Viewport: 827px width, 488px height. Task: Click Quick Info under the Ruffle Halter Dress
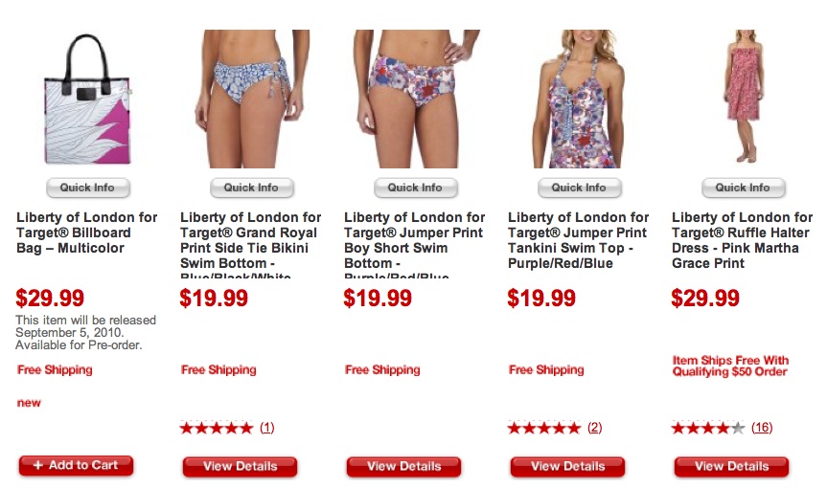743,188
